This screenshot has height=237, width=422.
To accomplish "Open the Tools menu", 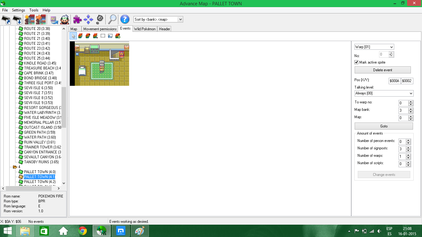I will 34,10.
